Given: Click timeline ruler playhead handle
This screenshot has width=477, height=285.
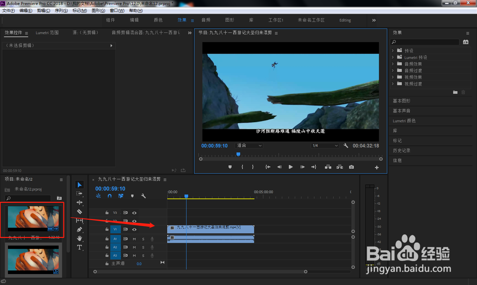Looking at the screenshot, I should tap(186, 196).
